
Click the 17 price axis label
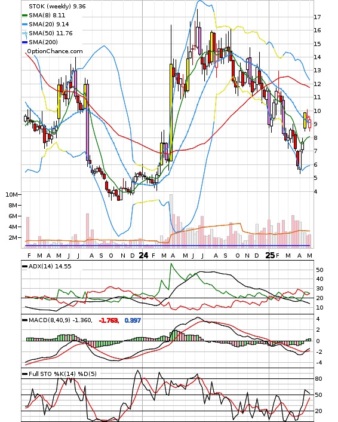coord(317,17)
